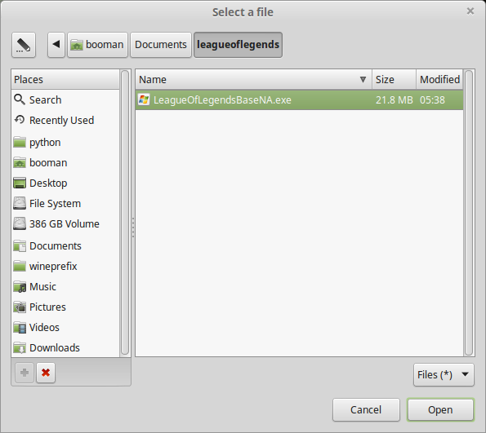This screenshot has height=433, width=486.
Task: Open the Files (*) filter dropdown
Action: (444, 375)
